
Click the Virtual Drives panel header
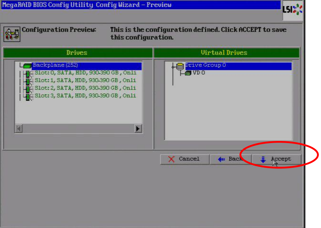(x=227, y=53)
